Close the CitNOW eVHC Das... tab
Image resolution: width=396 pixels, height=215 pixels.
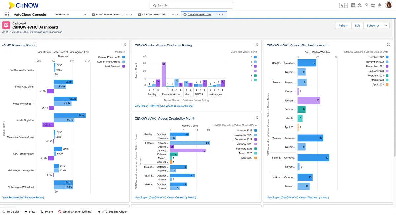tap(223, 15)
